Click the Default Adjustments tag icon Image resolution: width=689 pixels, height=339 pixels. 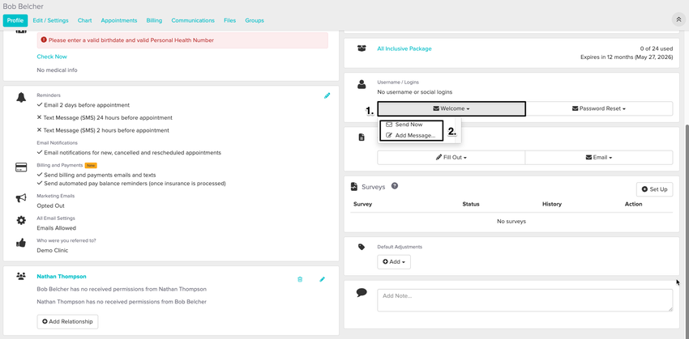pos(362,247)
